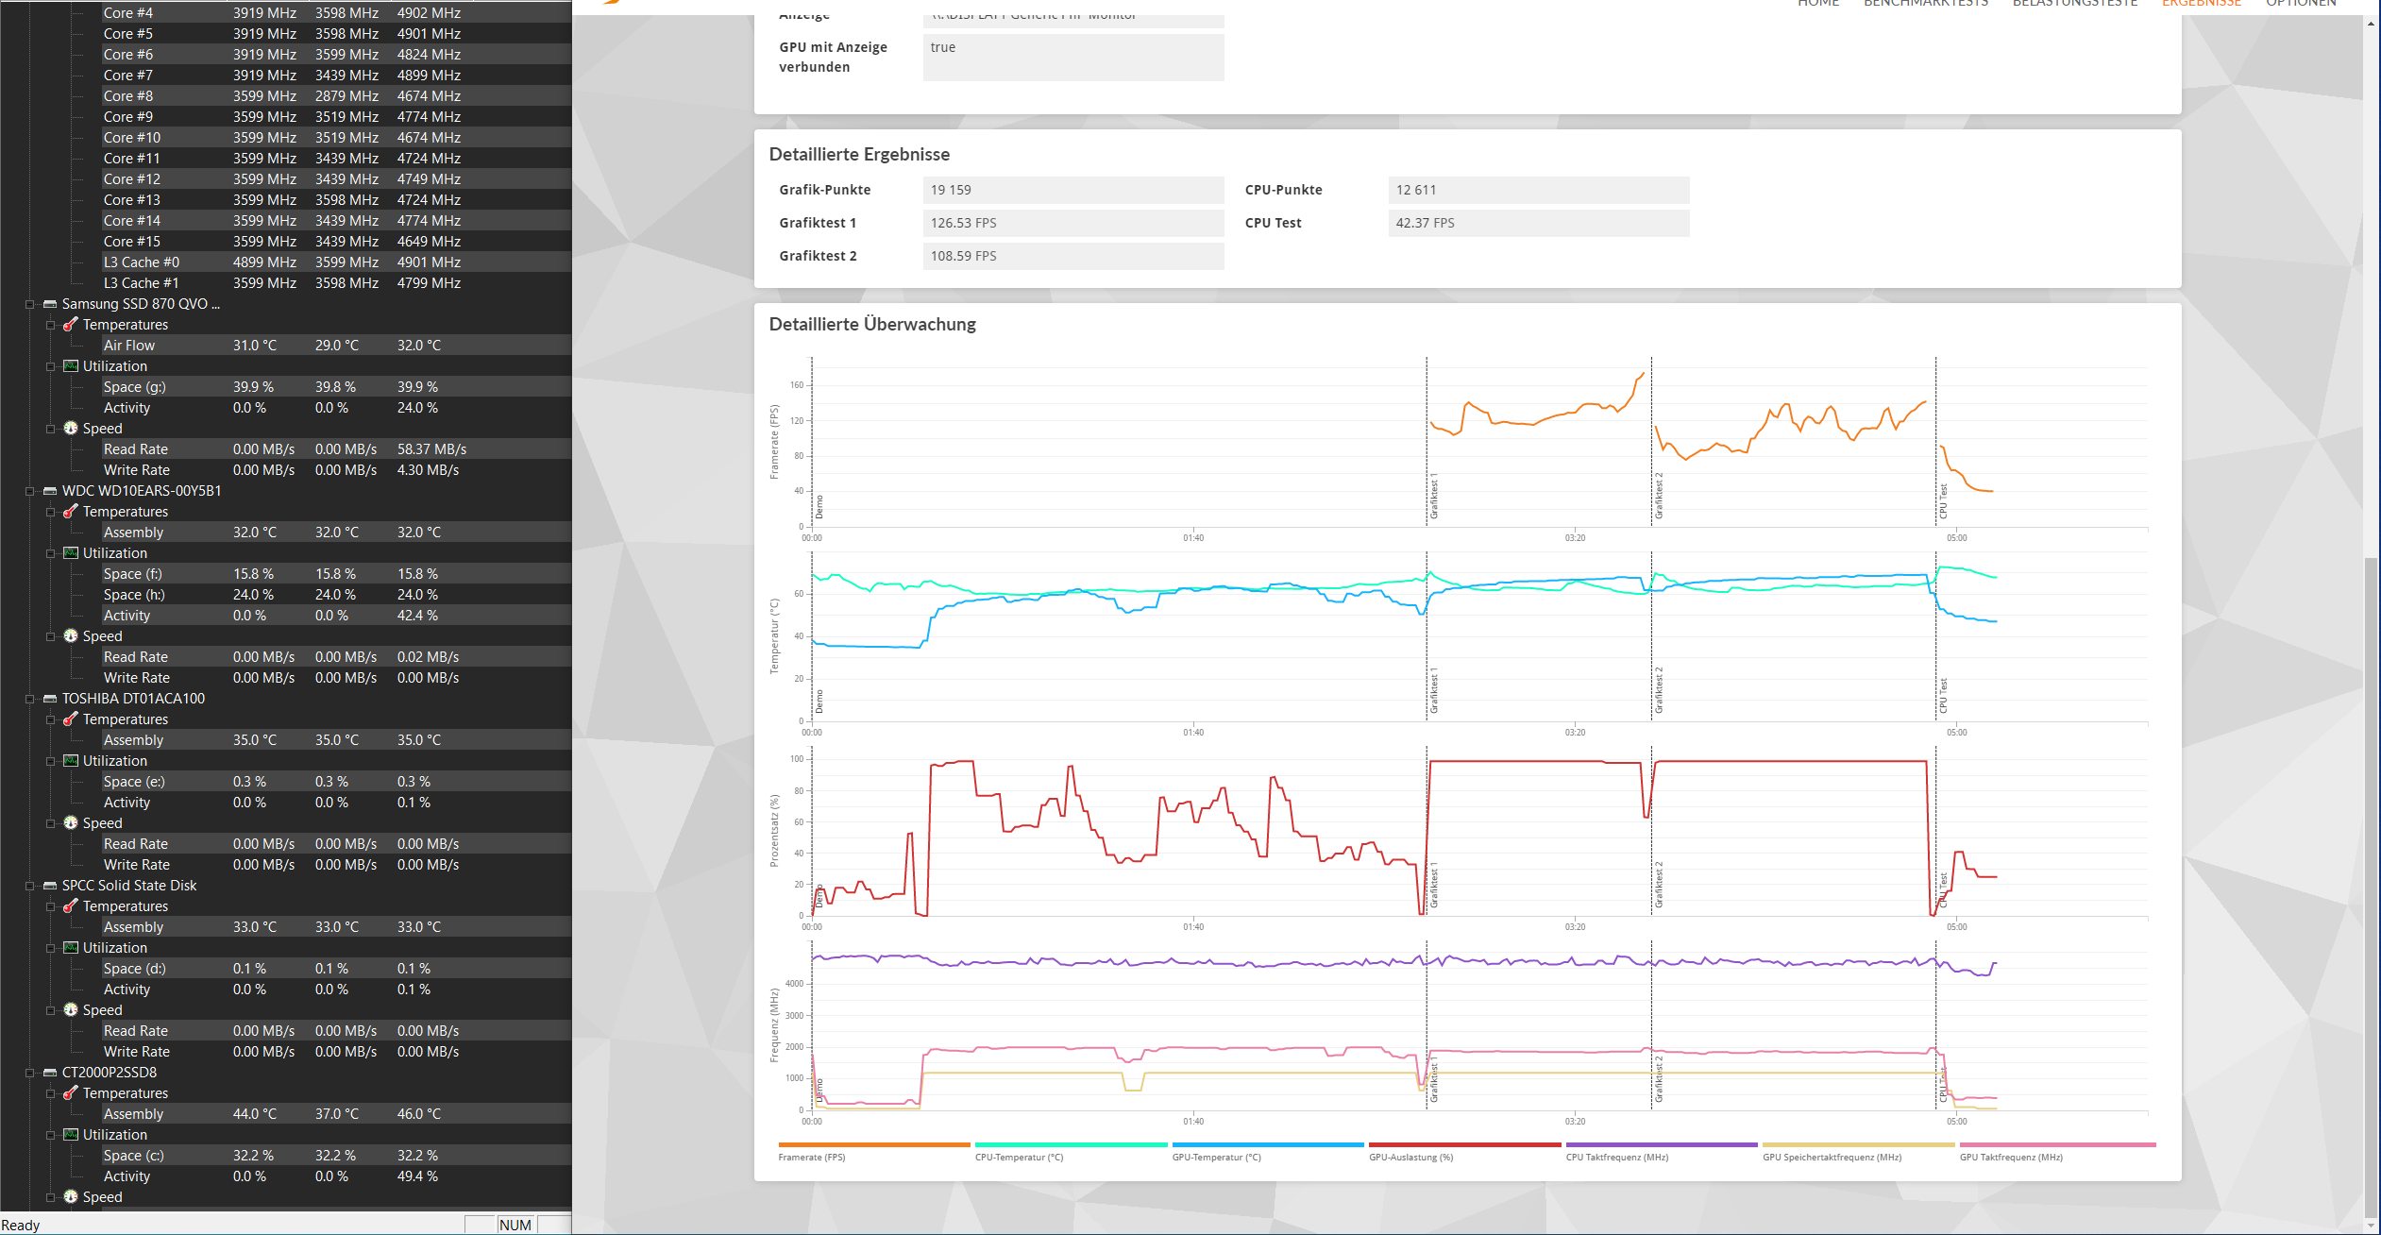Click the Utilization graph icon under TOSHIBA DT01ACA100
Image resolution: width=2381 pixels, height=1235 pixels.
(71, 761)
